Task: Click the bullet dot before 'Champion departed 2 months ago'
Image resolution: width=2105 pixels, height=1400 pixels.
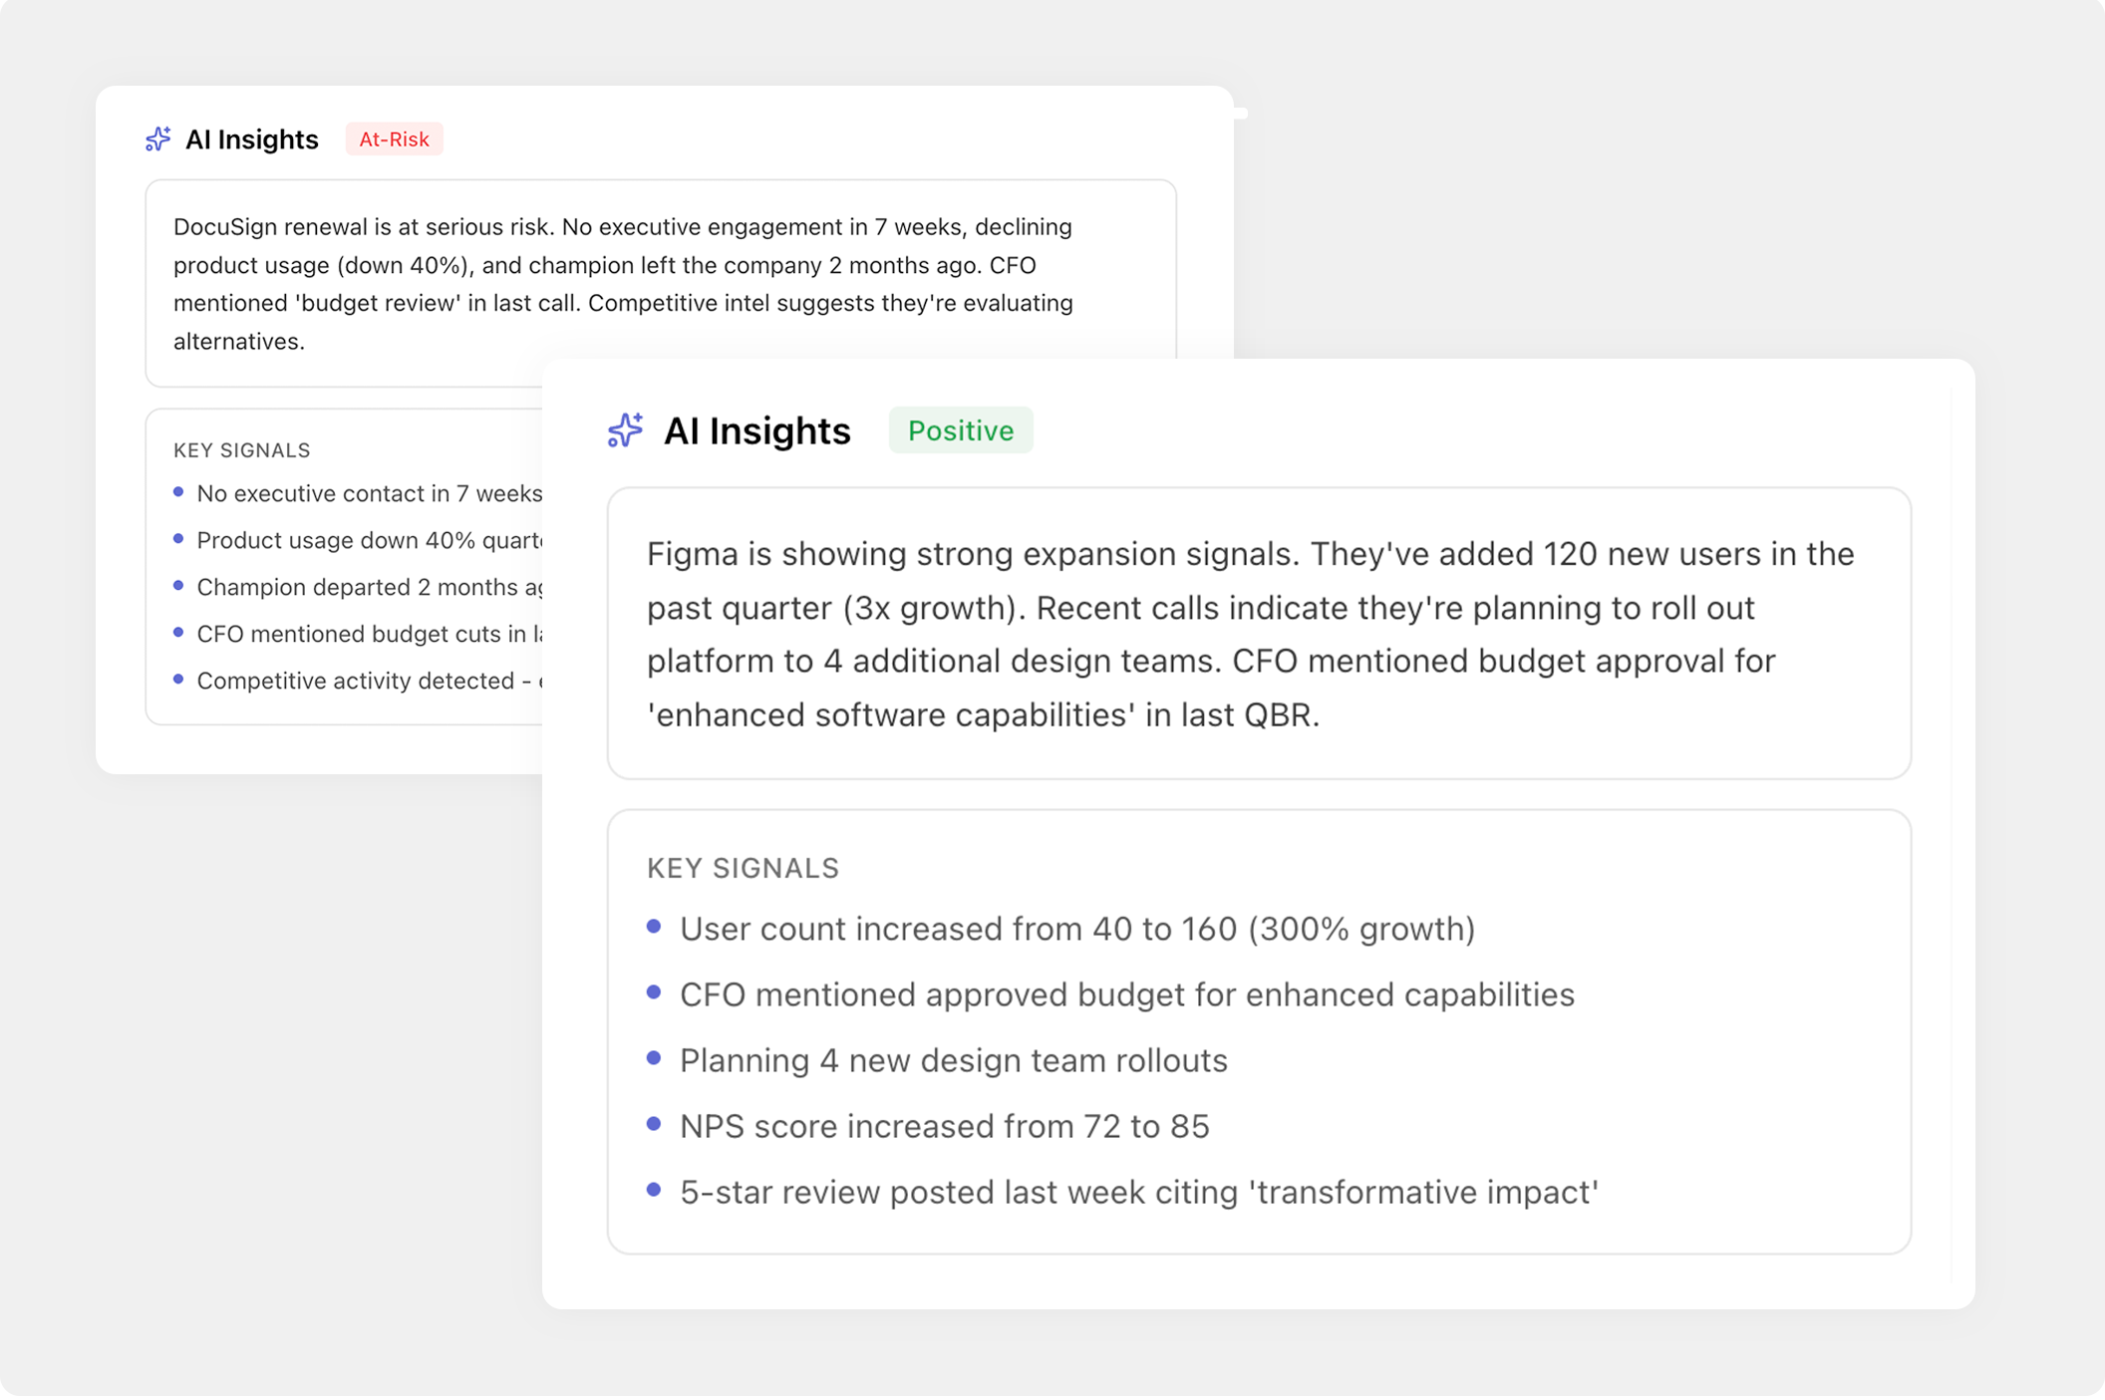Action: [x=179, y=585]
